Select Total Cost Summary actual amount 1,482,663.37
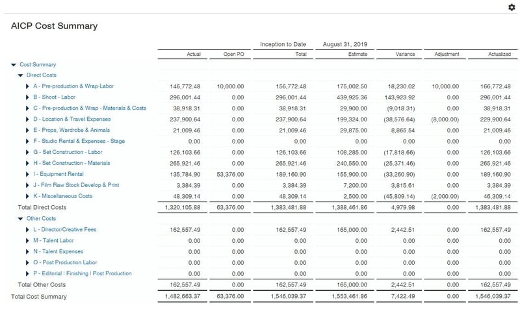 click(179, 297)
